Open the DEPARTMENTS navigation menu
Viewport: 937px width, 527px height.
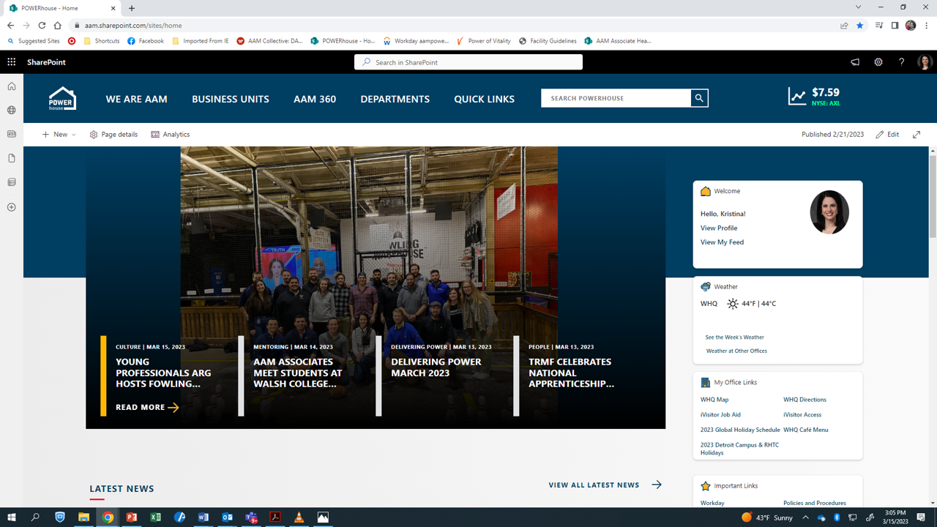[x=395, y=99]
